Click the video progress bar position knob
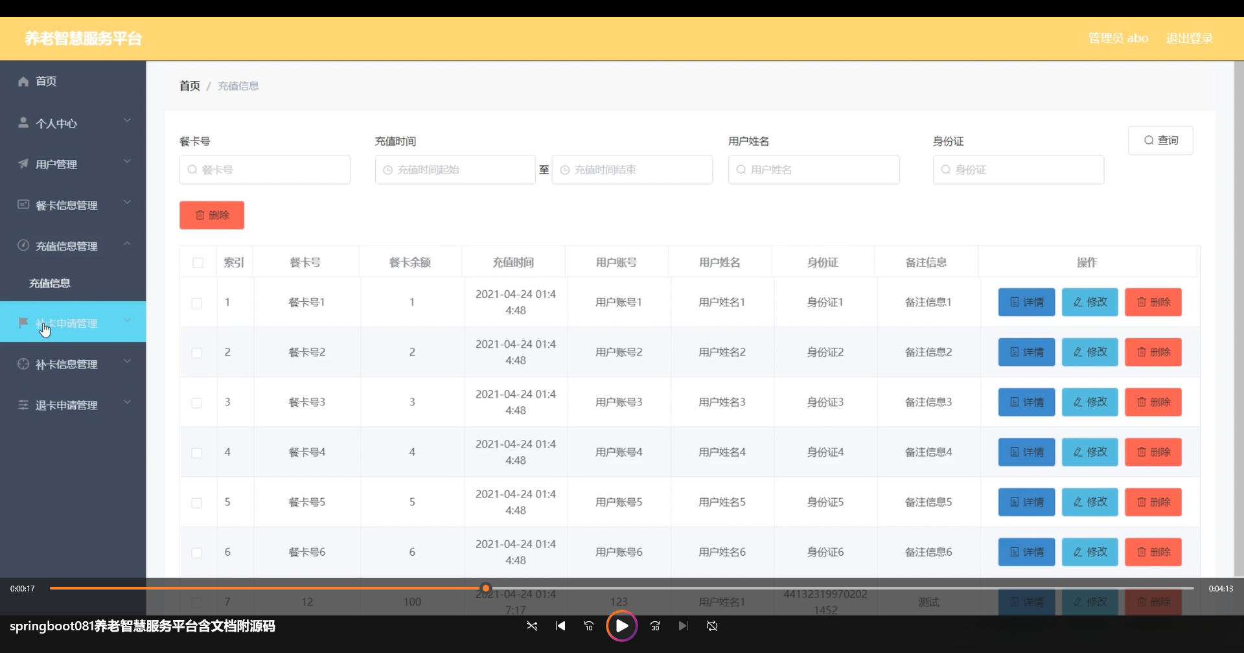1244x653 pixels. click(x=485, y=588)
